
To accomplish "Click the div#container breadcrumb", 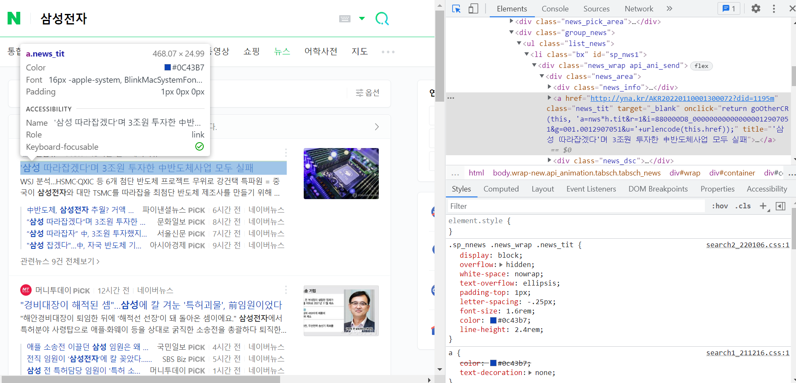I will click(732, 173).
